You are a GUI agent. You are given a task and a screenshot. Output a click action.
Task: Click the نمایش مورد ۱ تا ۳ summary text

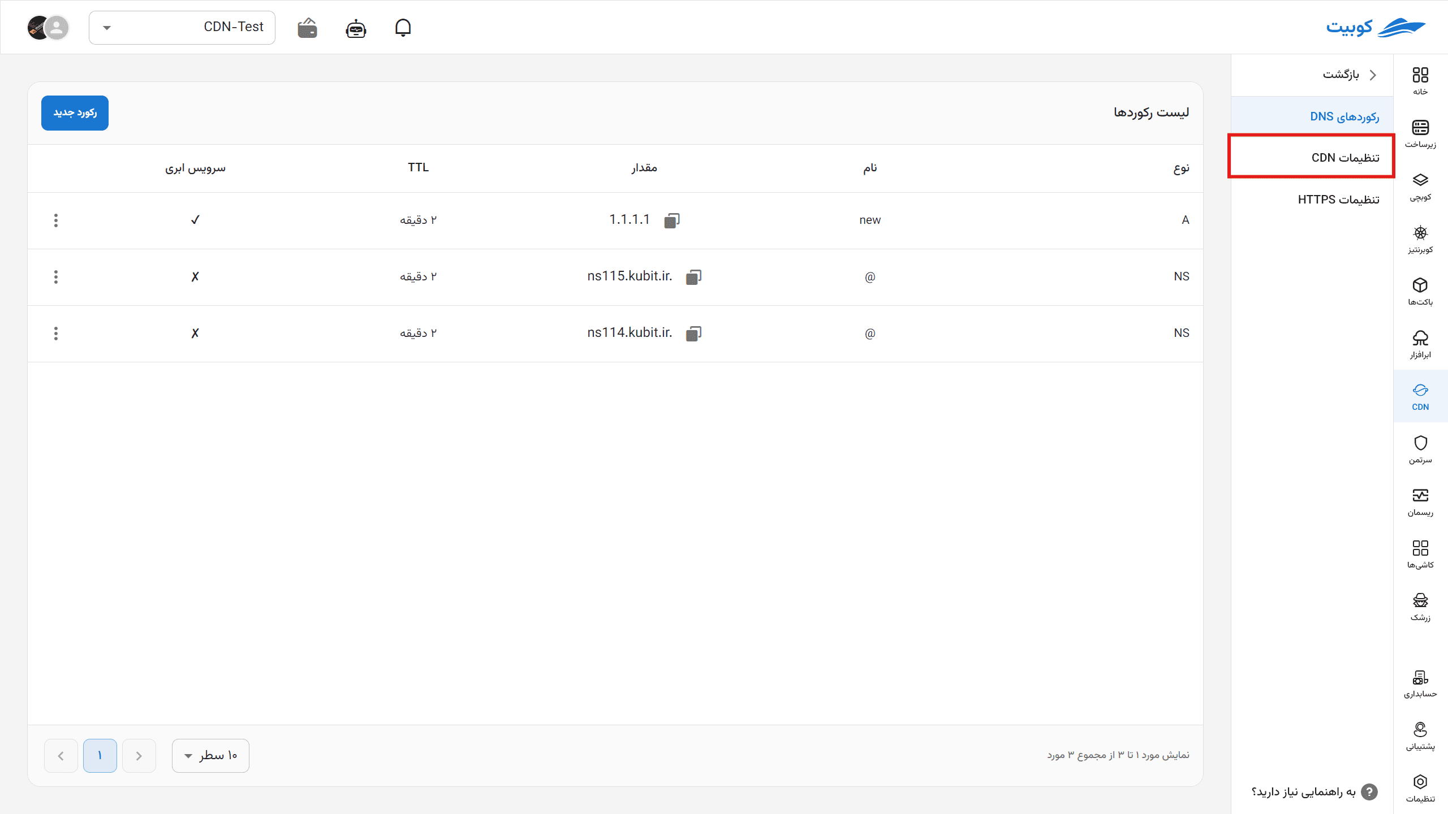pyautogui.click(x=1118, y=755)
